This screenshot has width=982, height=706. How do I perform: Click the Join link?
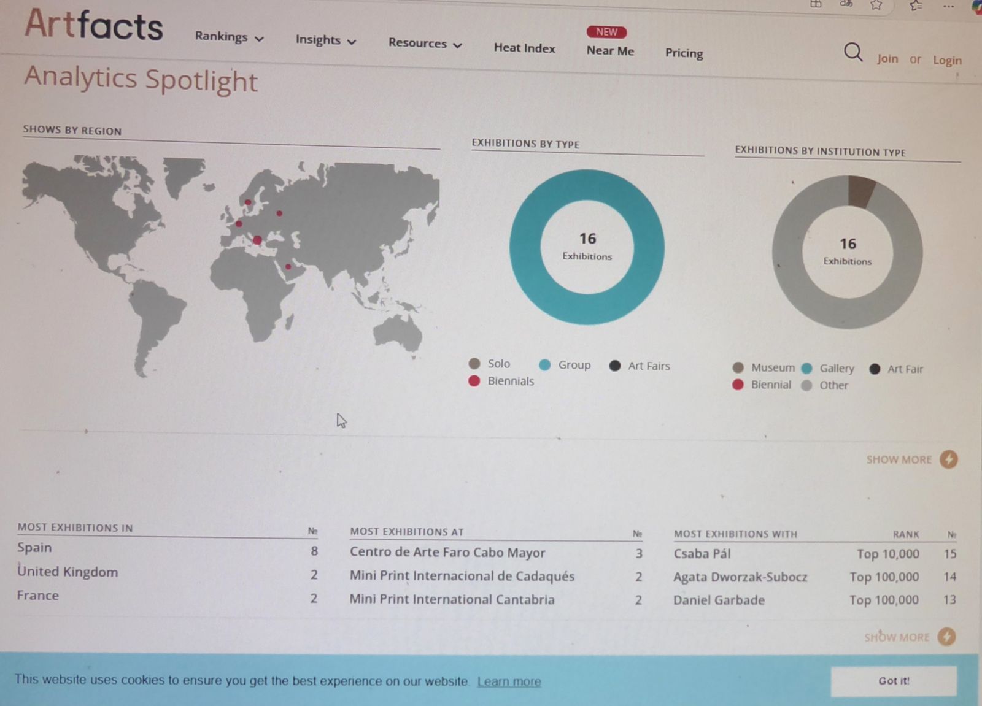[x=887, y=59]
